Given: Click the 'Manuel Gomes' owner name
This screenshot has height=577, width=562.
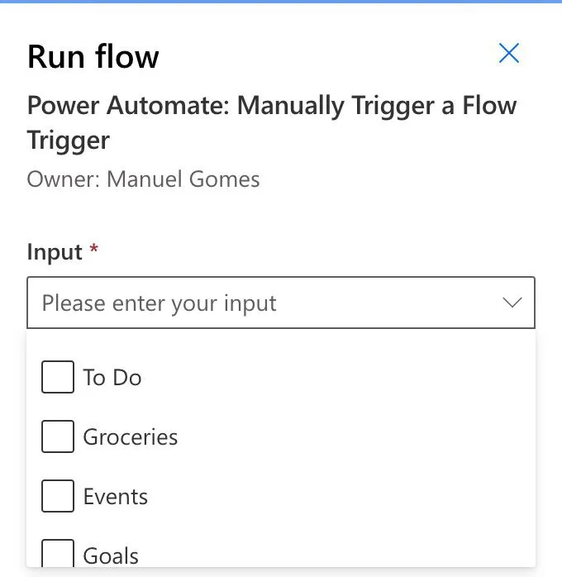Looking at the screenshot, I should pyautogui.click(x=183, y=179).
